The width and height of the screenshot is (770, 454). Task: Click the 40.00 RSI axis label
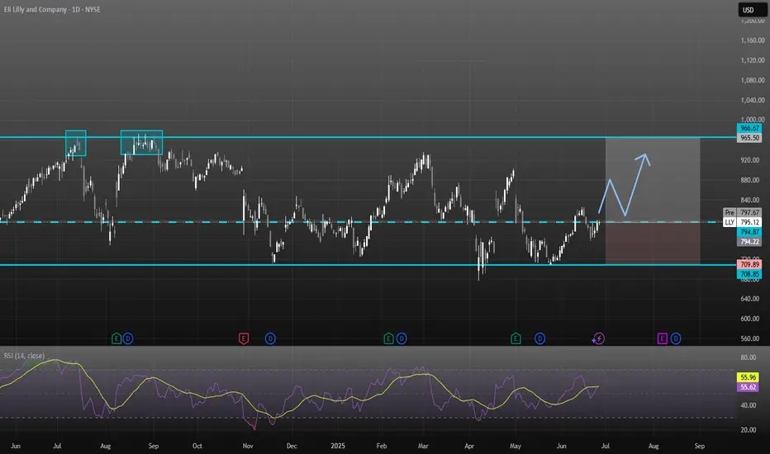pos(748,405)
